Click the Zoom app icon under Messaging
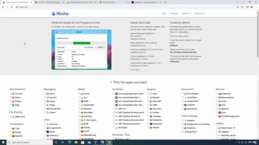This screenshot has height=145, width=259. point(48,94)
